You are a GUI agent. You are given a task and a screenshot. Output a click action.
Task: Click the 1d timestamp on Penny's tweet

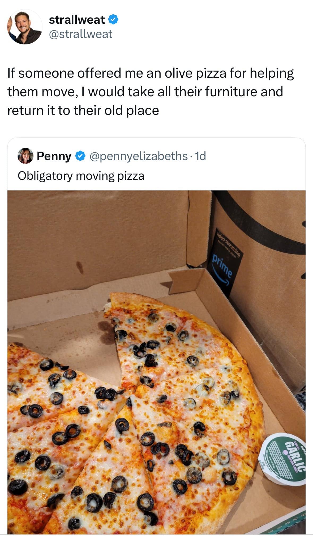click(x=201, y=157)
